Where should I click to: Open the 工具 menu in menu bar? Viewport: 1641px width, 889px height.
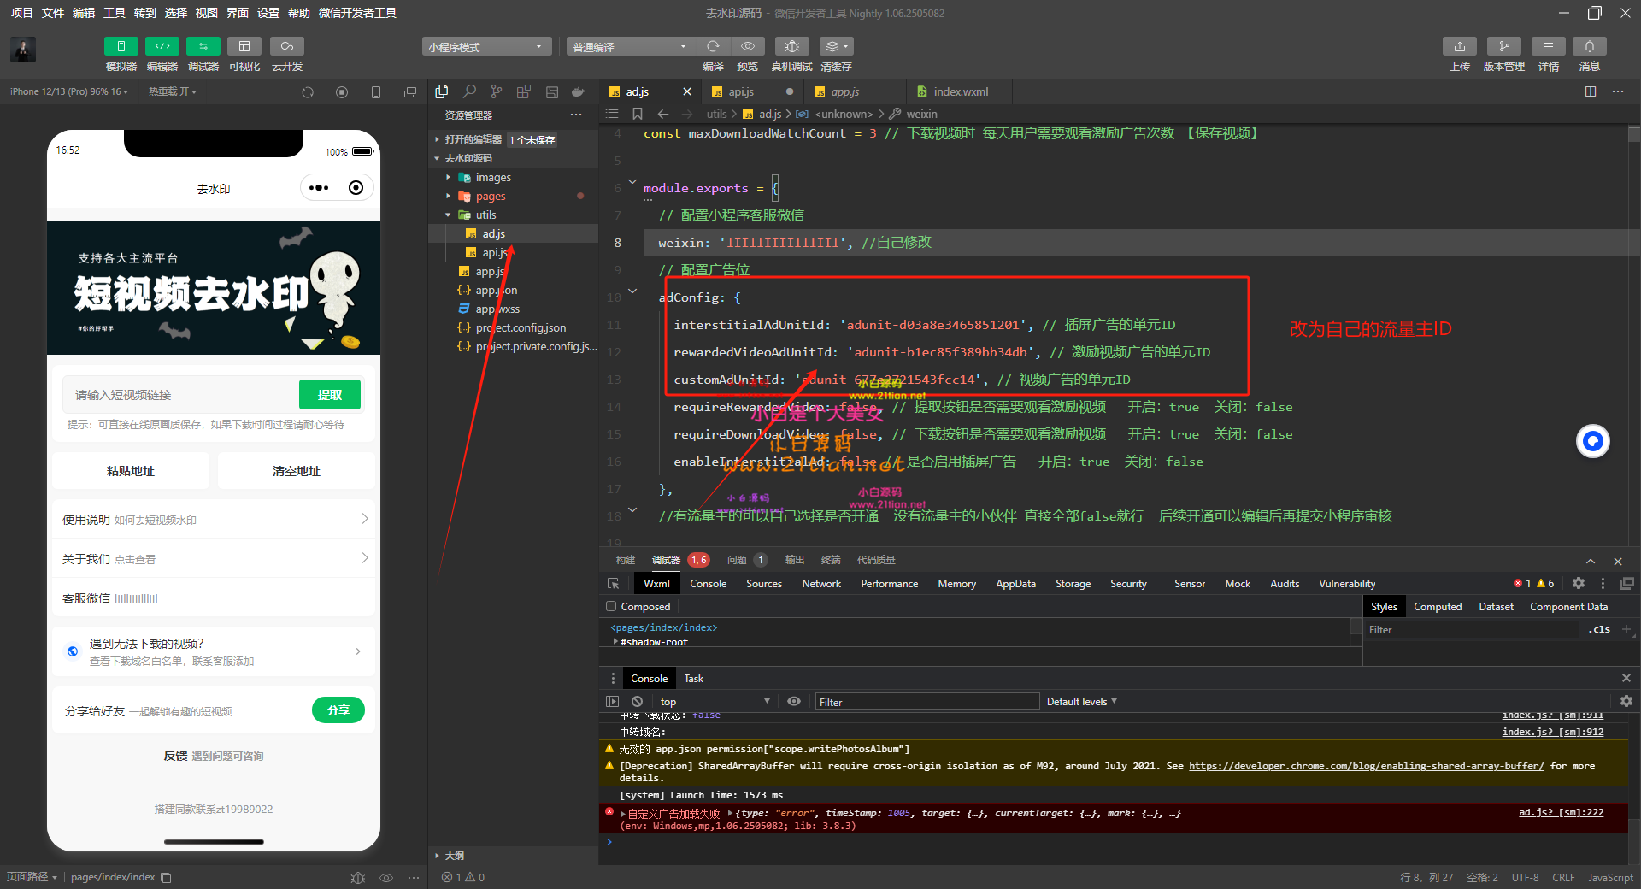[x=115, y=13]
